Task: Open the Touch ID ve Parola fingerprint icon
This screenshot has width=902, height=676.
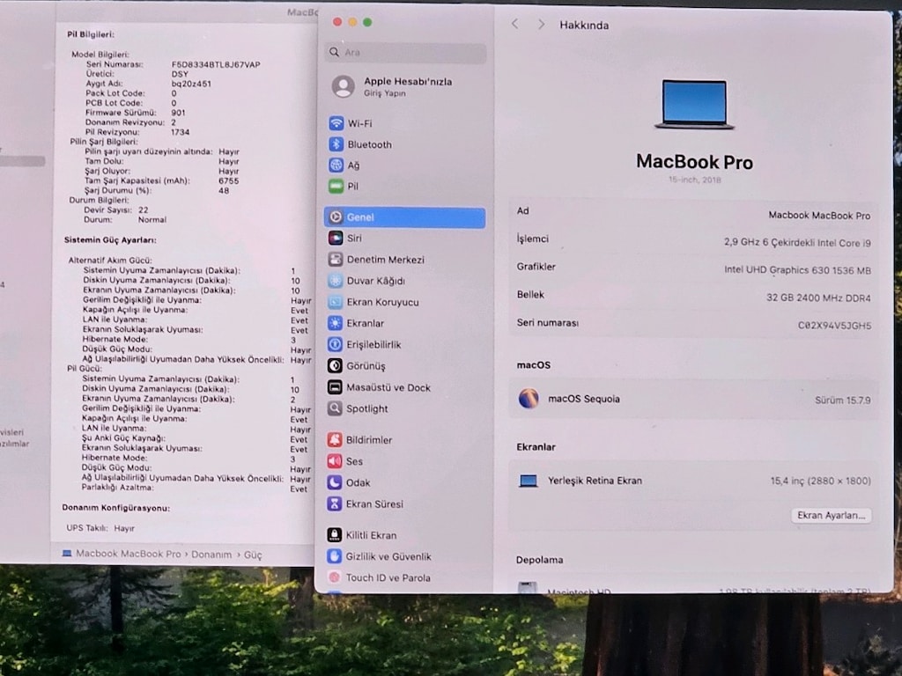Action: pos(334,577)
